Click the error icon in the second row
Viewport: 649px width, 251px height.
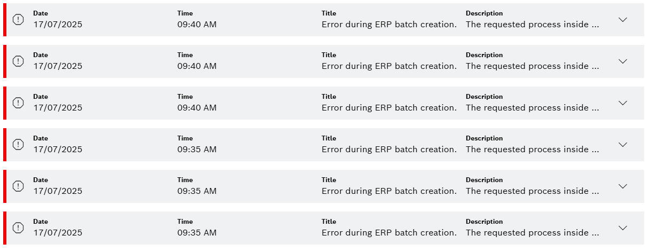[x=18, y=61]
